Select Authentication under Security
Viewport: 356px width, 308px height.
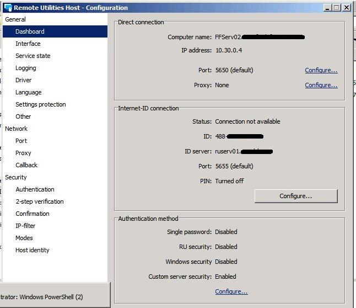pos(35,189)
